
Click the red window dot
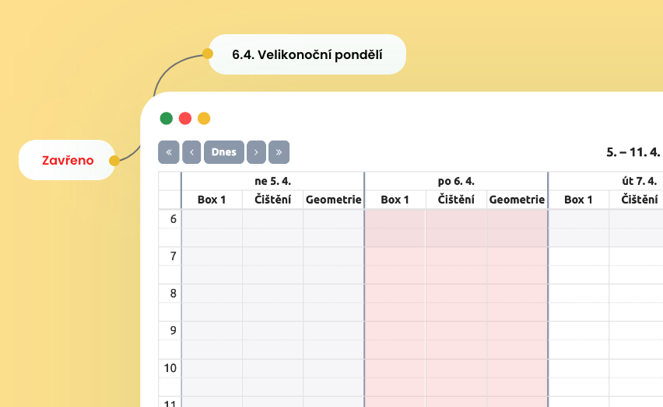(x=185, y=118)
